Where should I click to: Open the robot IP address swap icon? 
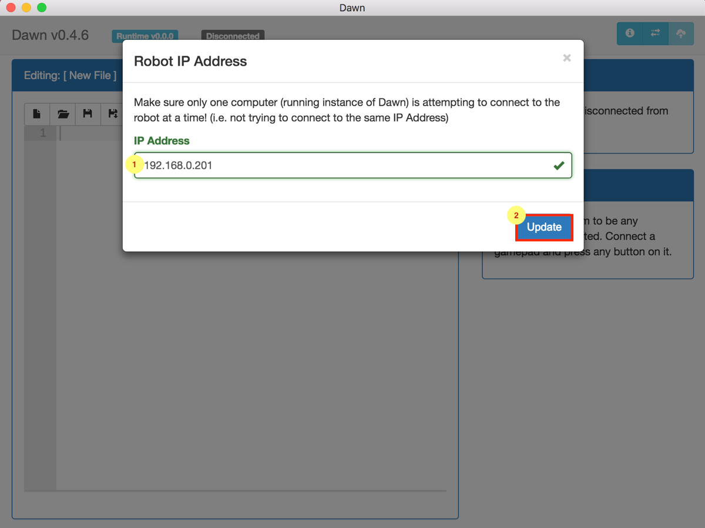[x=656, y=33]
